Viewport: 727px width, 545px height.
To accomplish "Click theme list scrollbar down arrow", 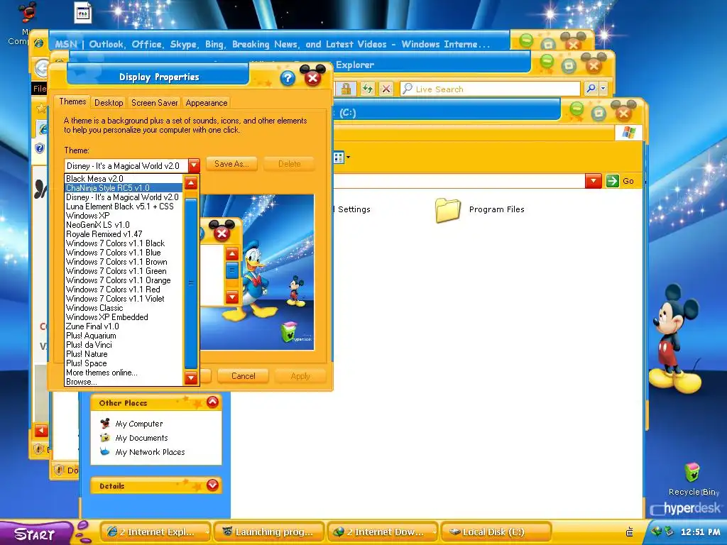I will point(191,378).
